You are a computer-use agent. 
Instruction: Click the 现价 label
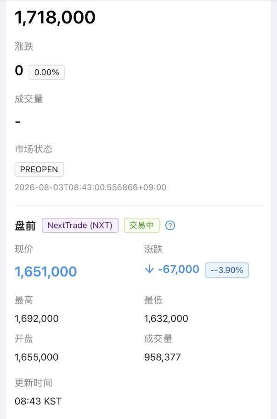point(24,249)
